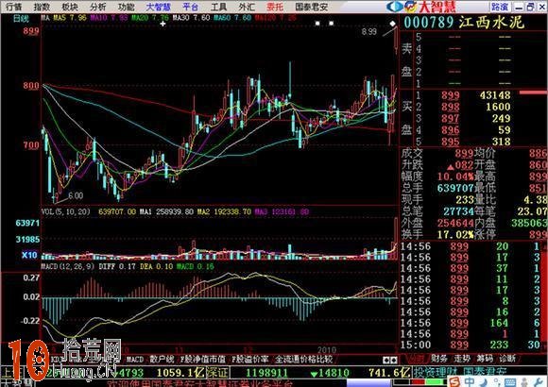
Task: Click the indicator tab scroll arrows
Action: (x=390, y=360)
